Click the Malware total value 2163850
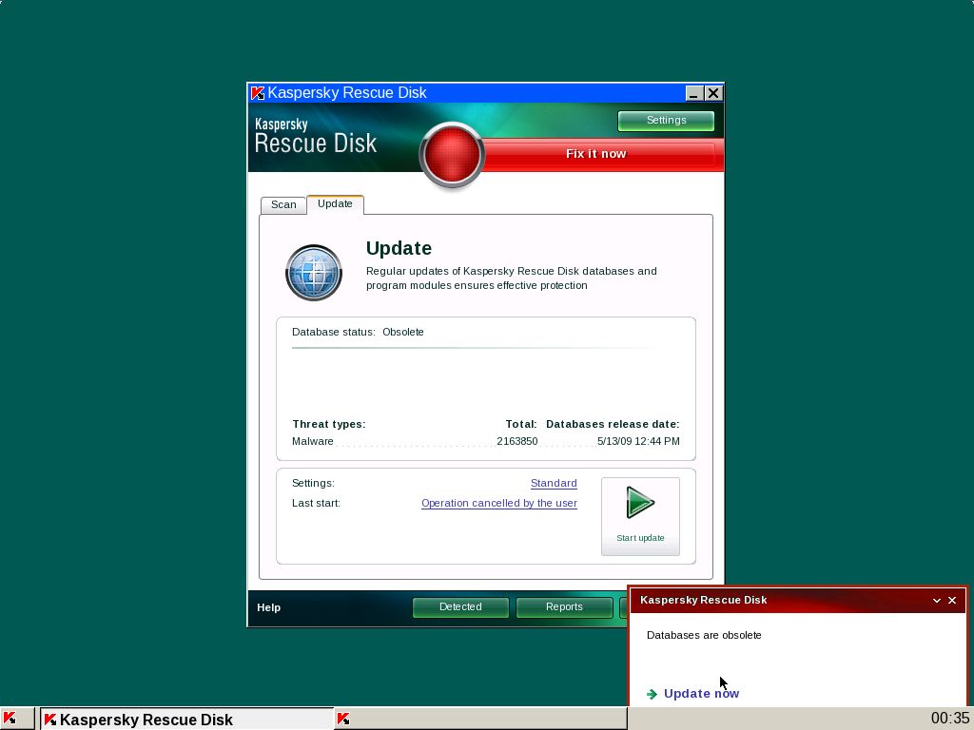The width and height of the screenshot is (974, 730). click(516, 441)
